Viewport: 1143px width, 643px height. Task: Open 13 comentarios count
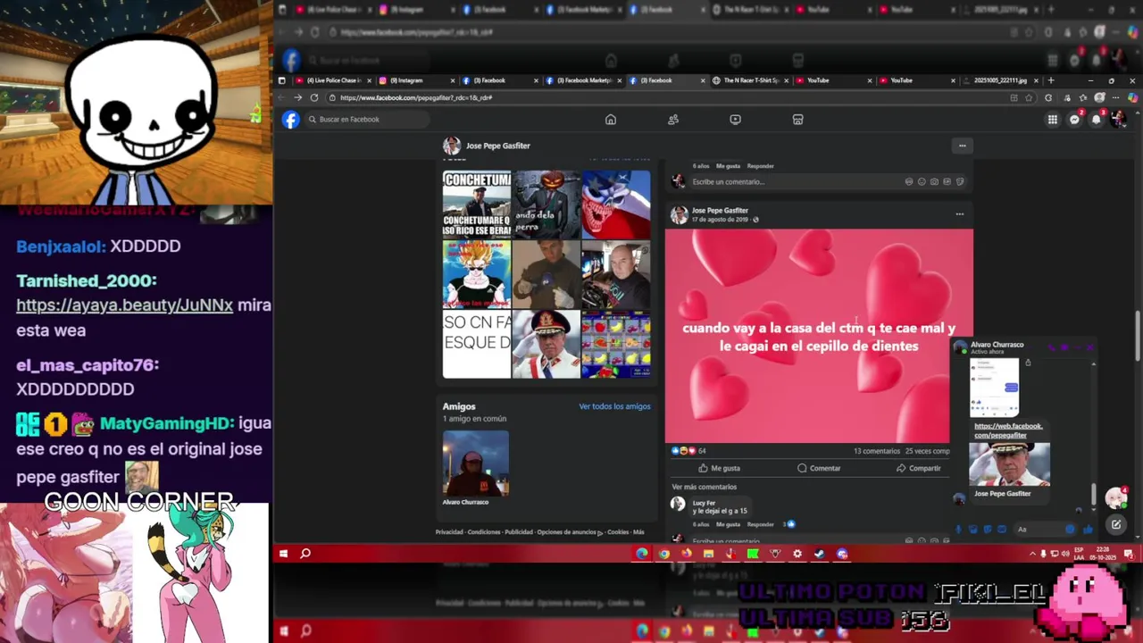click(877, 451)
